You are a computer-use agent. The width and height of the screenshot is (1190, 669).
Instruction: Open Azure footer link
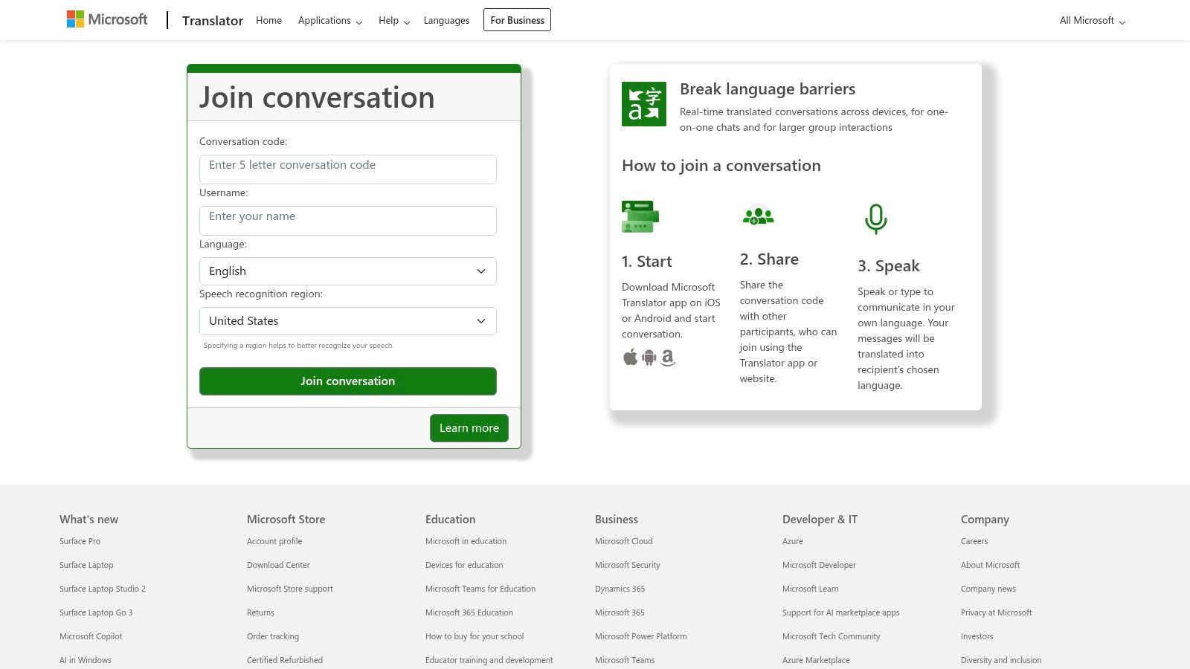pyautogui.click(x=793, y=541)
